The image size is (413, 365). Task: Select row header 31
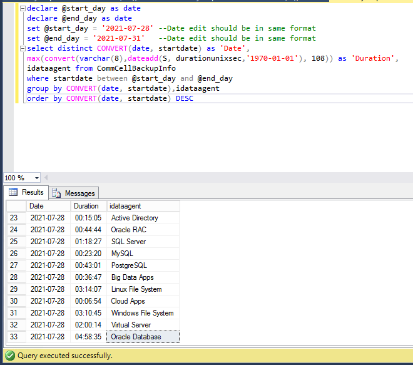point(16,313)
